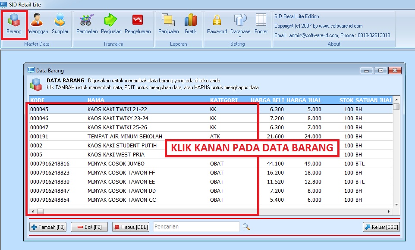Select the MINYAK GOSOK JUMBO row

click(116, 164)
